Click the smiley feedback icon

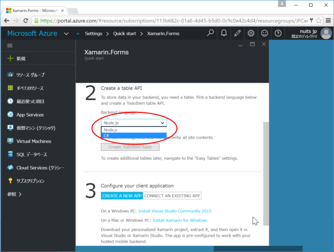tap(264, 33)
